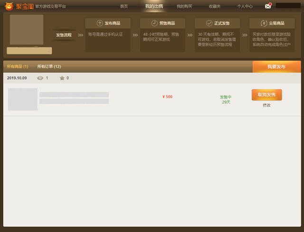
Task: Switch to 所有商品 (1) tab
Action: [x=18, y=66]
